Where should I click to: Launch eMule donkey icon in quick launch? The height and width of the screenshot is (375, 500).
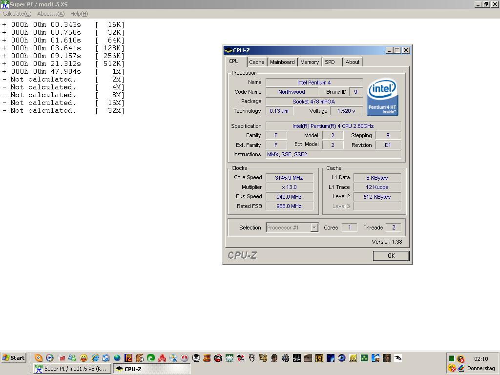(x=139, y=358)
